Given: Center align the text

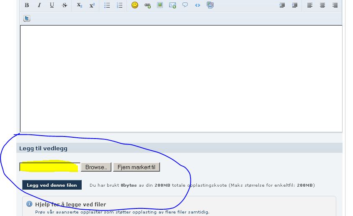Looking at the screenshot, I should tap(322, 5).
